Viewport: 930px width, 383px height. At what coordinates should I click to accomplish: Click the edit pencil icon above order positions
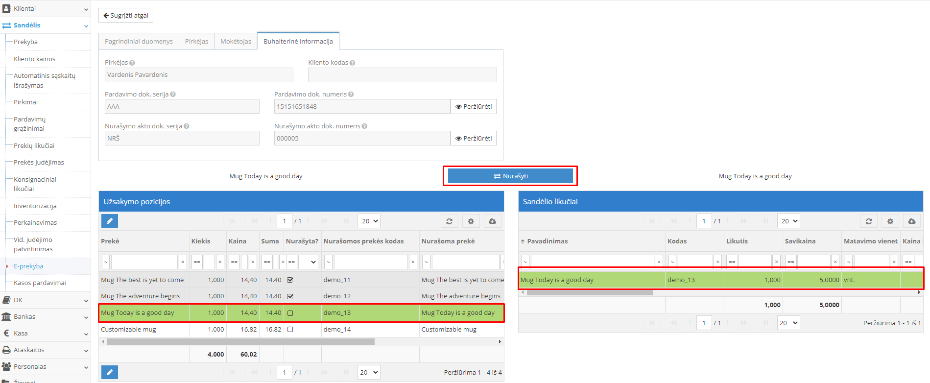point(110,221)
